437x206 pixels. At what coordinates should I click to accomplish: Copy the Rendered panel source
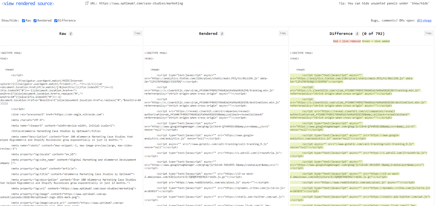coord(283,33)
